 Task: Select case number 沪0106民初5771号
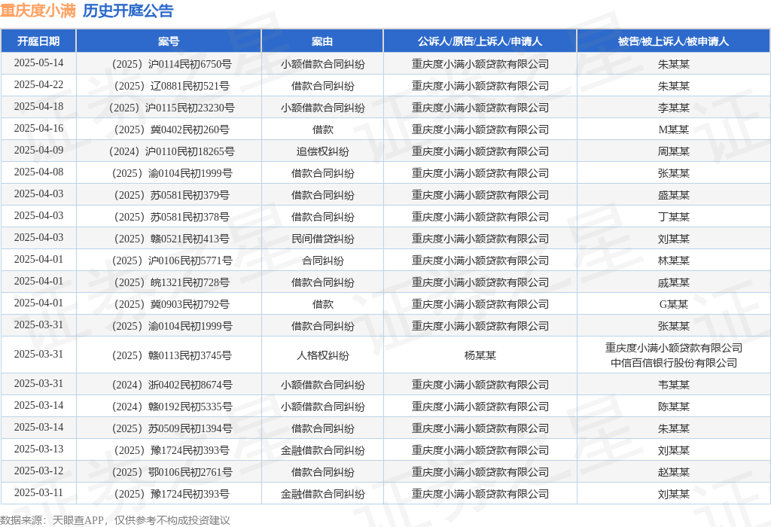[172, 260]
